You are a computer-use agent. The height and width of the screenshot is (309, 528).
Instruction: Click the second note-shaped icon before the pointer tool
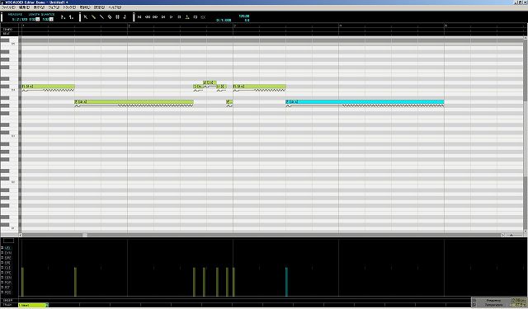tap(71, 16)
